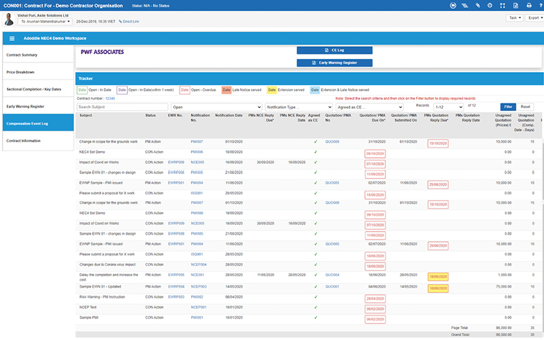Click 'Delay the completion and increase the cost'
The width and height of the screenshot is (544, 340).
click(109, 277)
